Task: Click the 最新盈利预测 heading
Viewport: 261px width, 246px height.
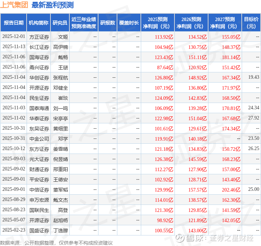Action: point(53,5)
